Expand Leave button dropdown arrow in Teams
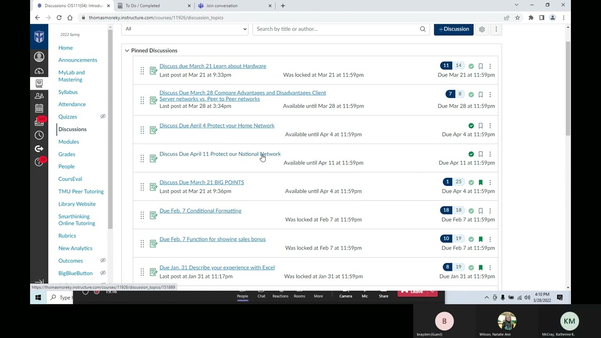The image size is (601, 338). coord(432,292)
